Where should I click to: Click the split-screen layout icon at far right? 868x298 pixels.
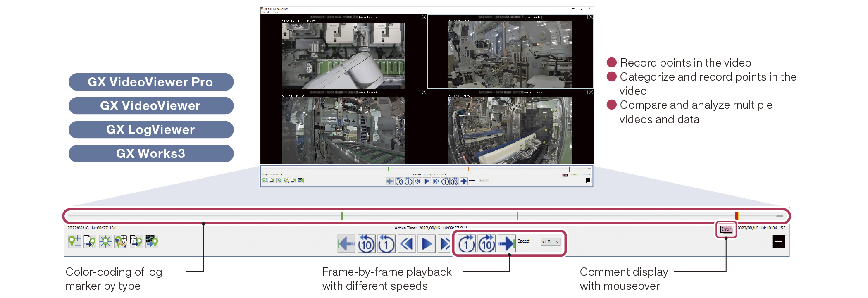click(x=778, y=241)
